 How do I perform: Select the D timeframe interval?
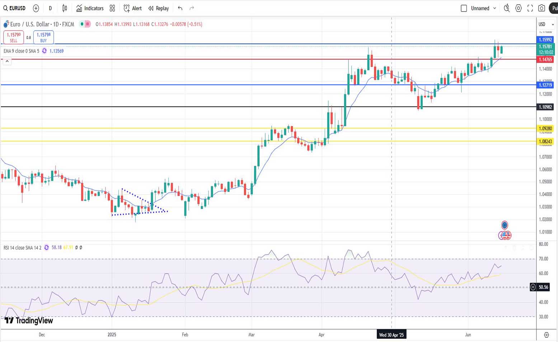tap(50, 8)
